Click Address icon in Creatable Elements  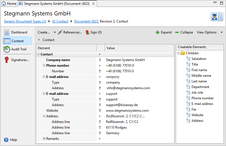click(x=188, y=121)
